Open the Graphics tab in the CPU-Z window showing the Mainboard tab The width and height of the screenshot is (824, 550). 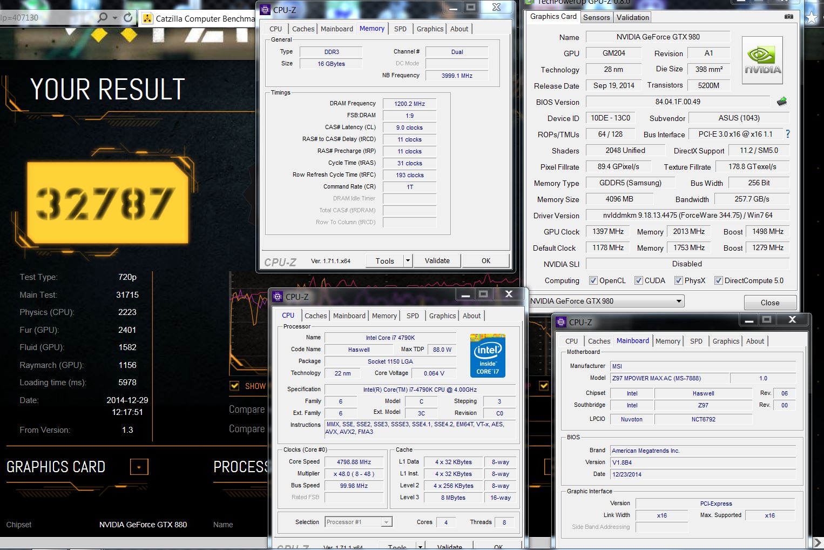726,341
